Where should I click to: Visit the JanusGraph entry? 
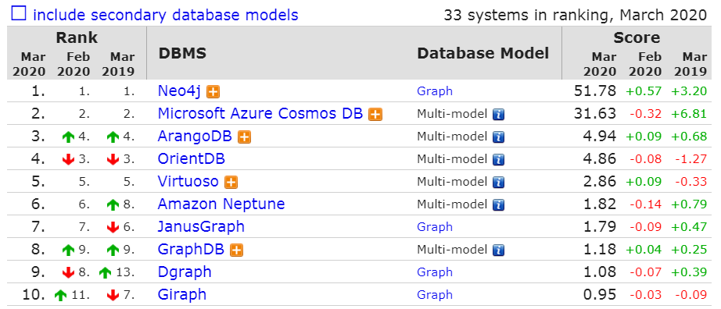(201, 227)
